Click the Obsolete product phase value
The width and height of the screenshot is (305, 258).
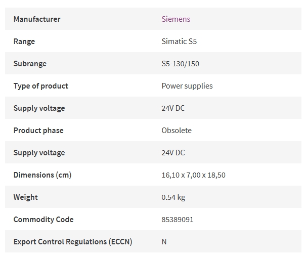click(x=177, y=131)
